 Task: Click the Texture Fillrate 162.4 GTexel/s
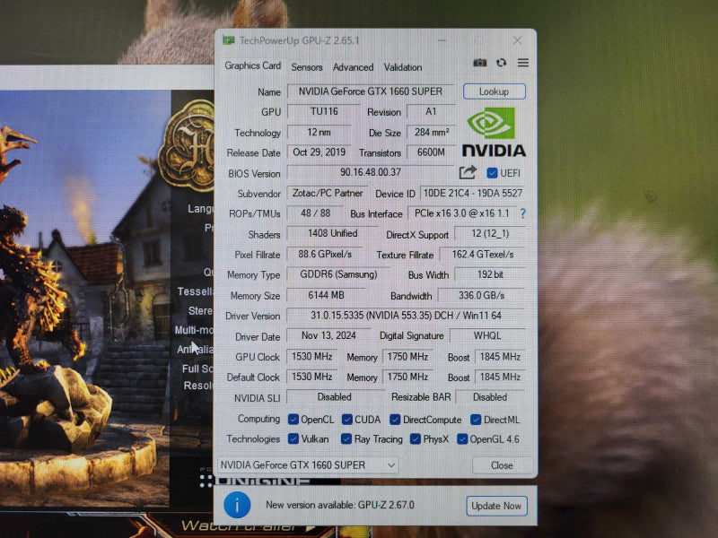tap(483, 255)
